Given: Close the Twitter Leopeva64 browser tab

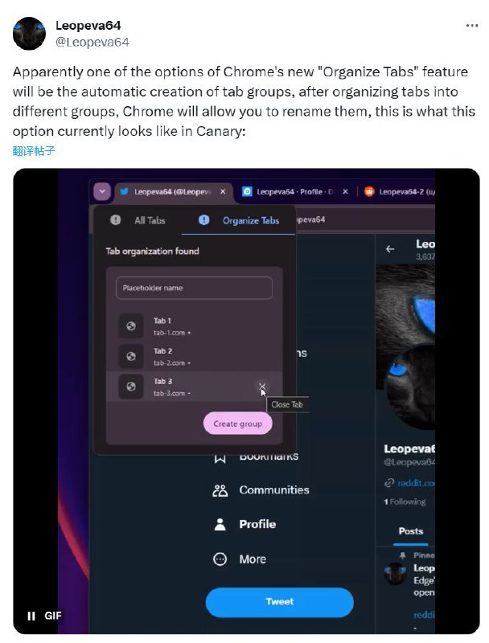Looking at the screenshot, I should coord(223,191).
